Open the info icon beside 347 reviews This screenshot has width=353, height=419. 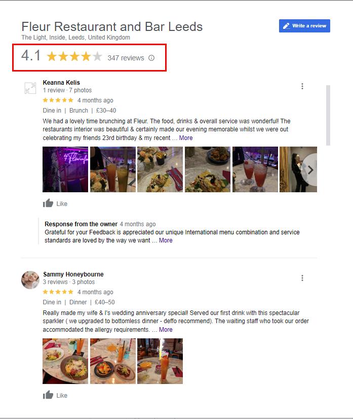(x=151, y=58)
